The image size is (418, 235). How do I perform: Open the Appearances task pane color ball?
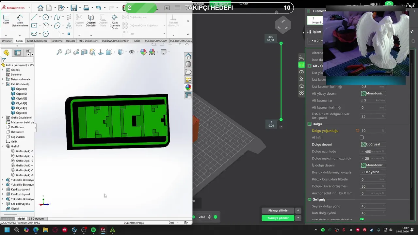point(188,87)
